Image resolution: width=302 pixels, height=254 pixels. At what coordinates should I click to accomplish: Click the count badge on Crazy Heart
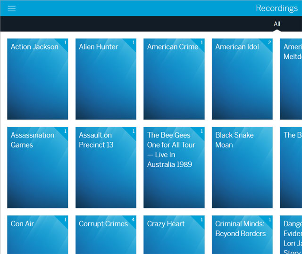tap(201, 220)
